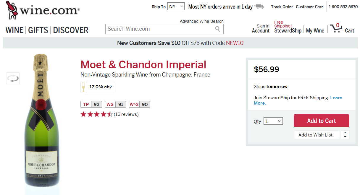
Task: Click the WS 91 rating badge
Action: 115,104
